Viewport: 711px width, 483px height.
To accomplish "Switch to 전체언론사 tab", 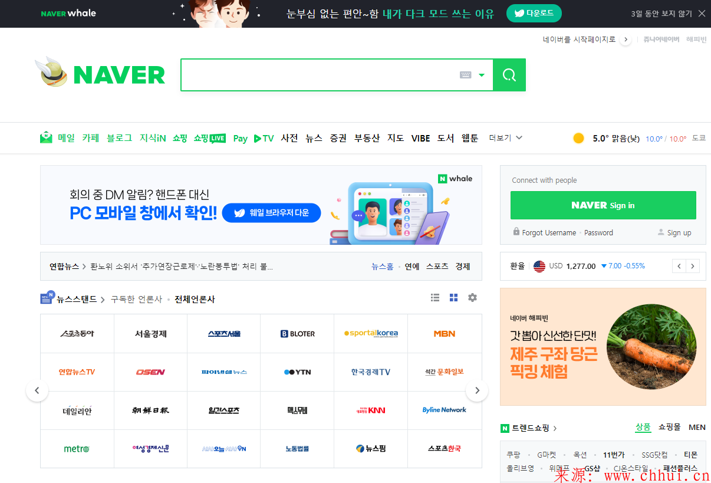I will coord(195,299).
